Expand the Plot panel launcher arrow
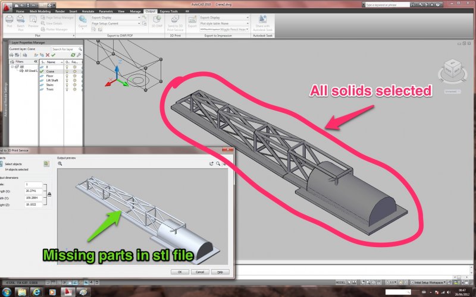 pyautogui.click(x=73, y=36)
